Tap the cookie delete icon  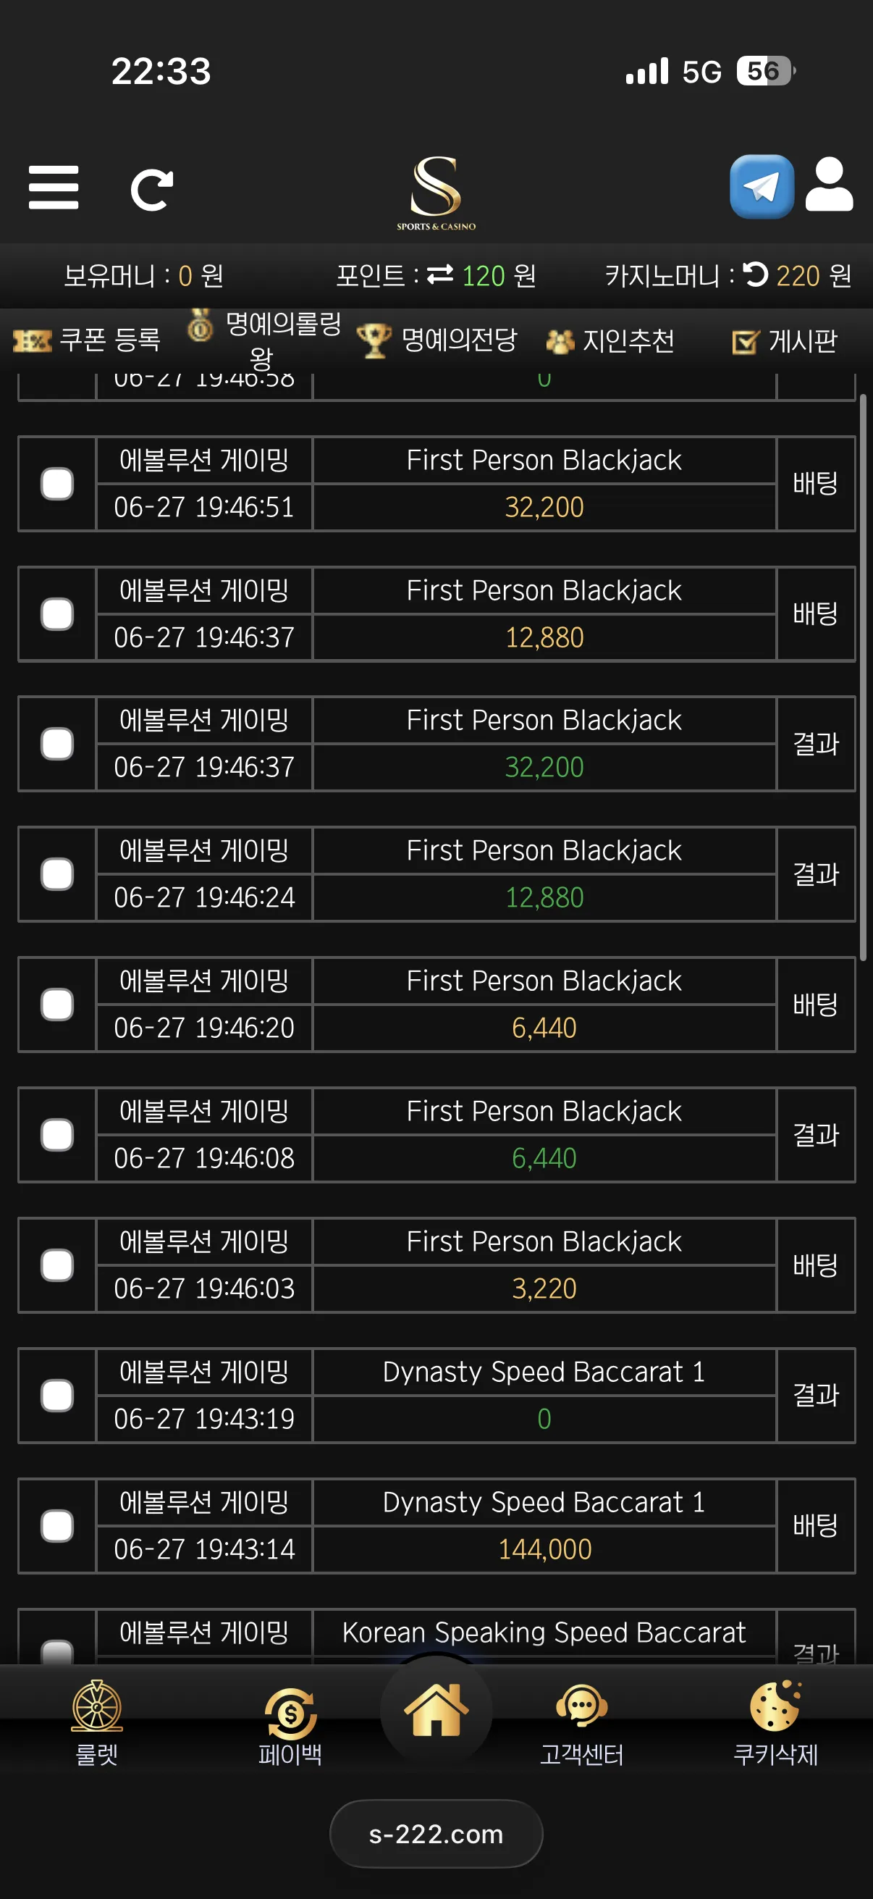[775, 1706]
